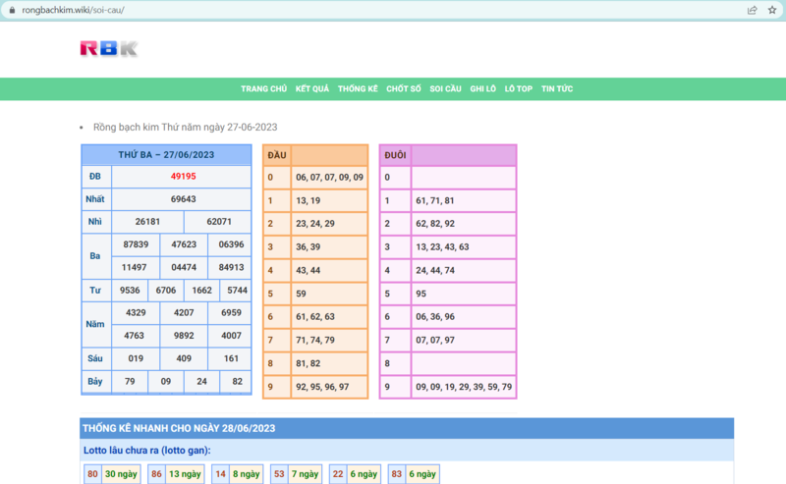Click the browser address bar URL
Screen dimensions: 786x484
click(x=74, y=10)
